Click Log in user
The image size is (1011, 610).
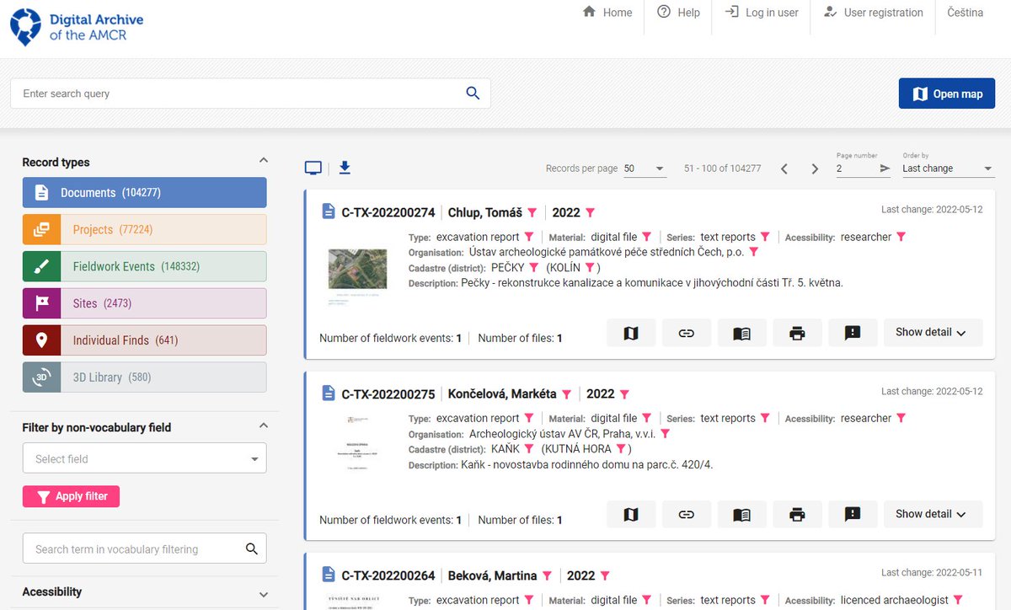(762, 13)
